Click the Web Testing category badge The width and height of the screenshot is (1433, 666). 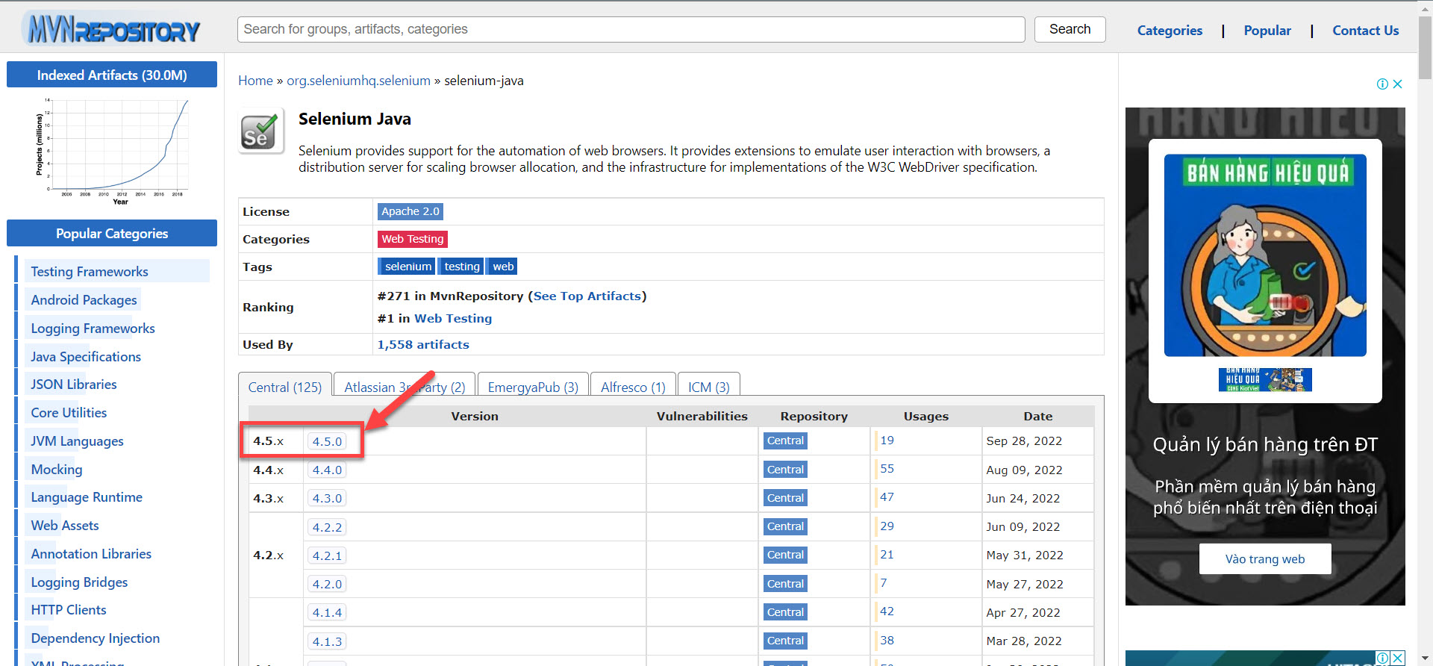(x=413, y=239)
